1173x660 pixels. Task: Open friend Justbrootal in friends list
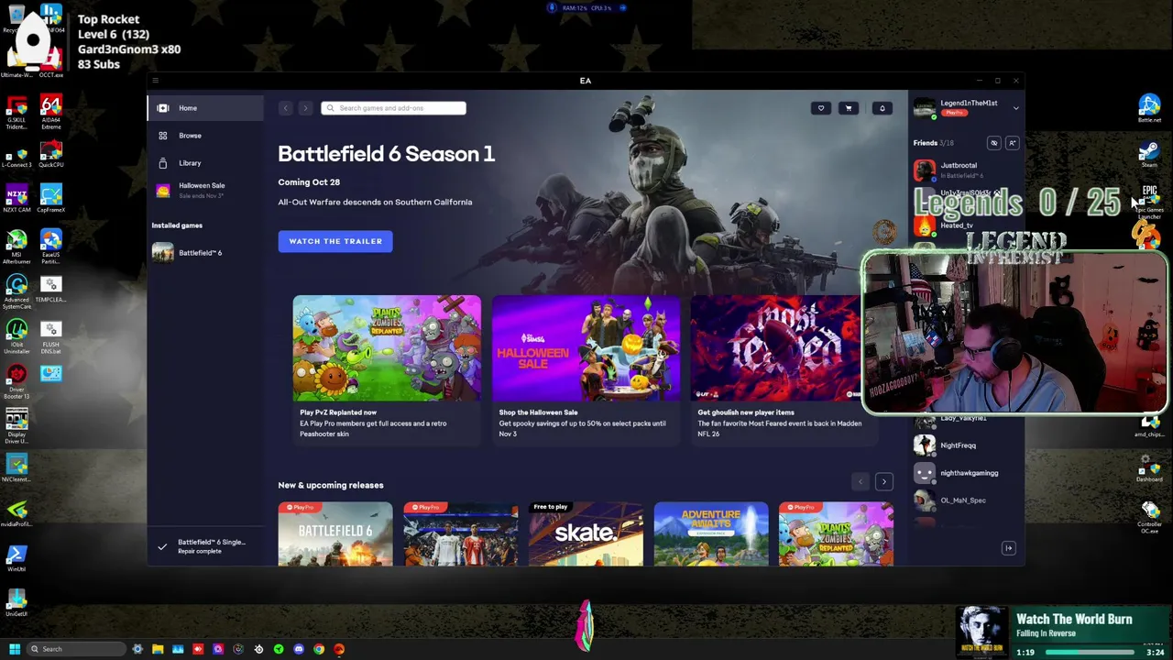966,170
